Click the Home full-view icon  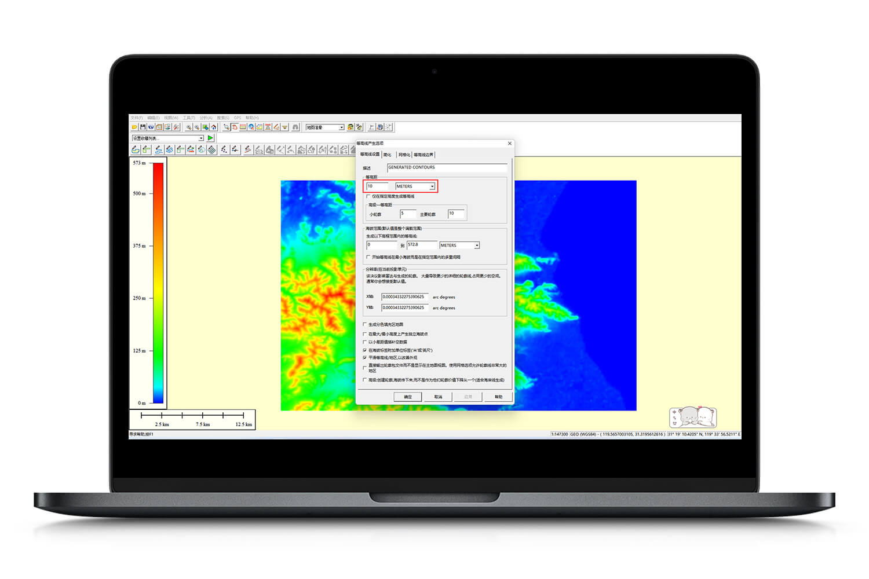click(x=214, y=127)
